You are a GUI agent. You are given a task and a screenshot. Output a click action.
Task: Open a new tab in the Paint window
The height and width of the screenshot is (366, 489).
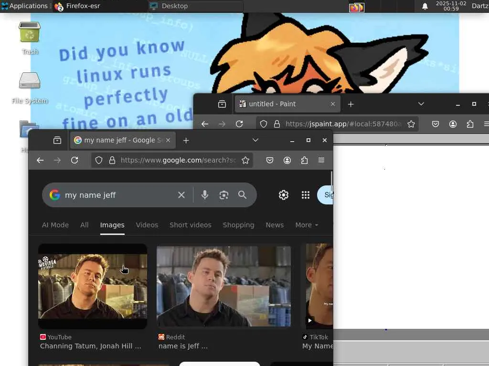point(351,104)
